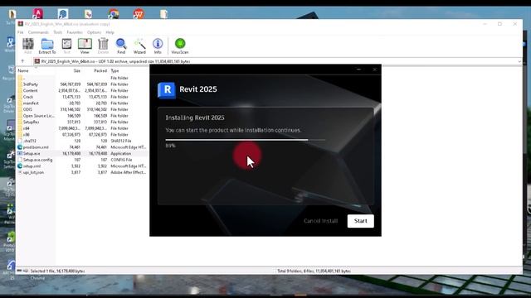This screenshot has width=531, height=298.
Task: Open the Tools menu
Action: (58, 32)
